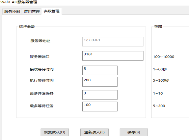Click the 重新读入(L) button
The height and width of the screenshot is (140, 189).
94,132
